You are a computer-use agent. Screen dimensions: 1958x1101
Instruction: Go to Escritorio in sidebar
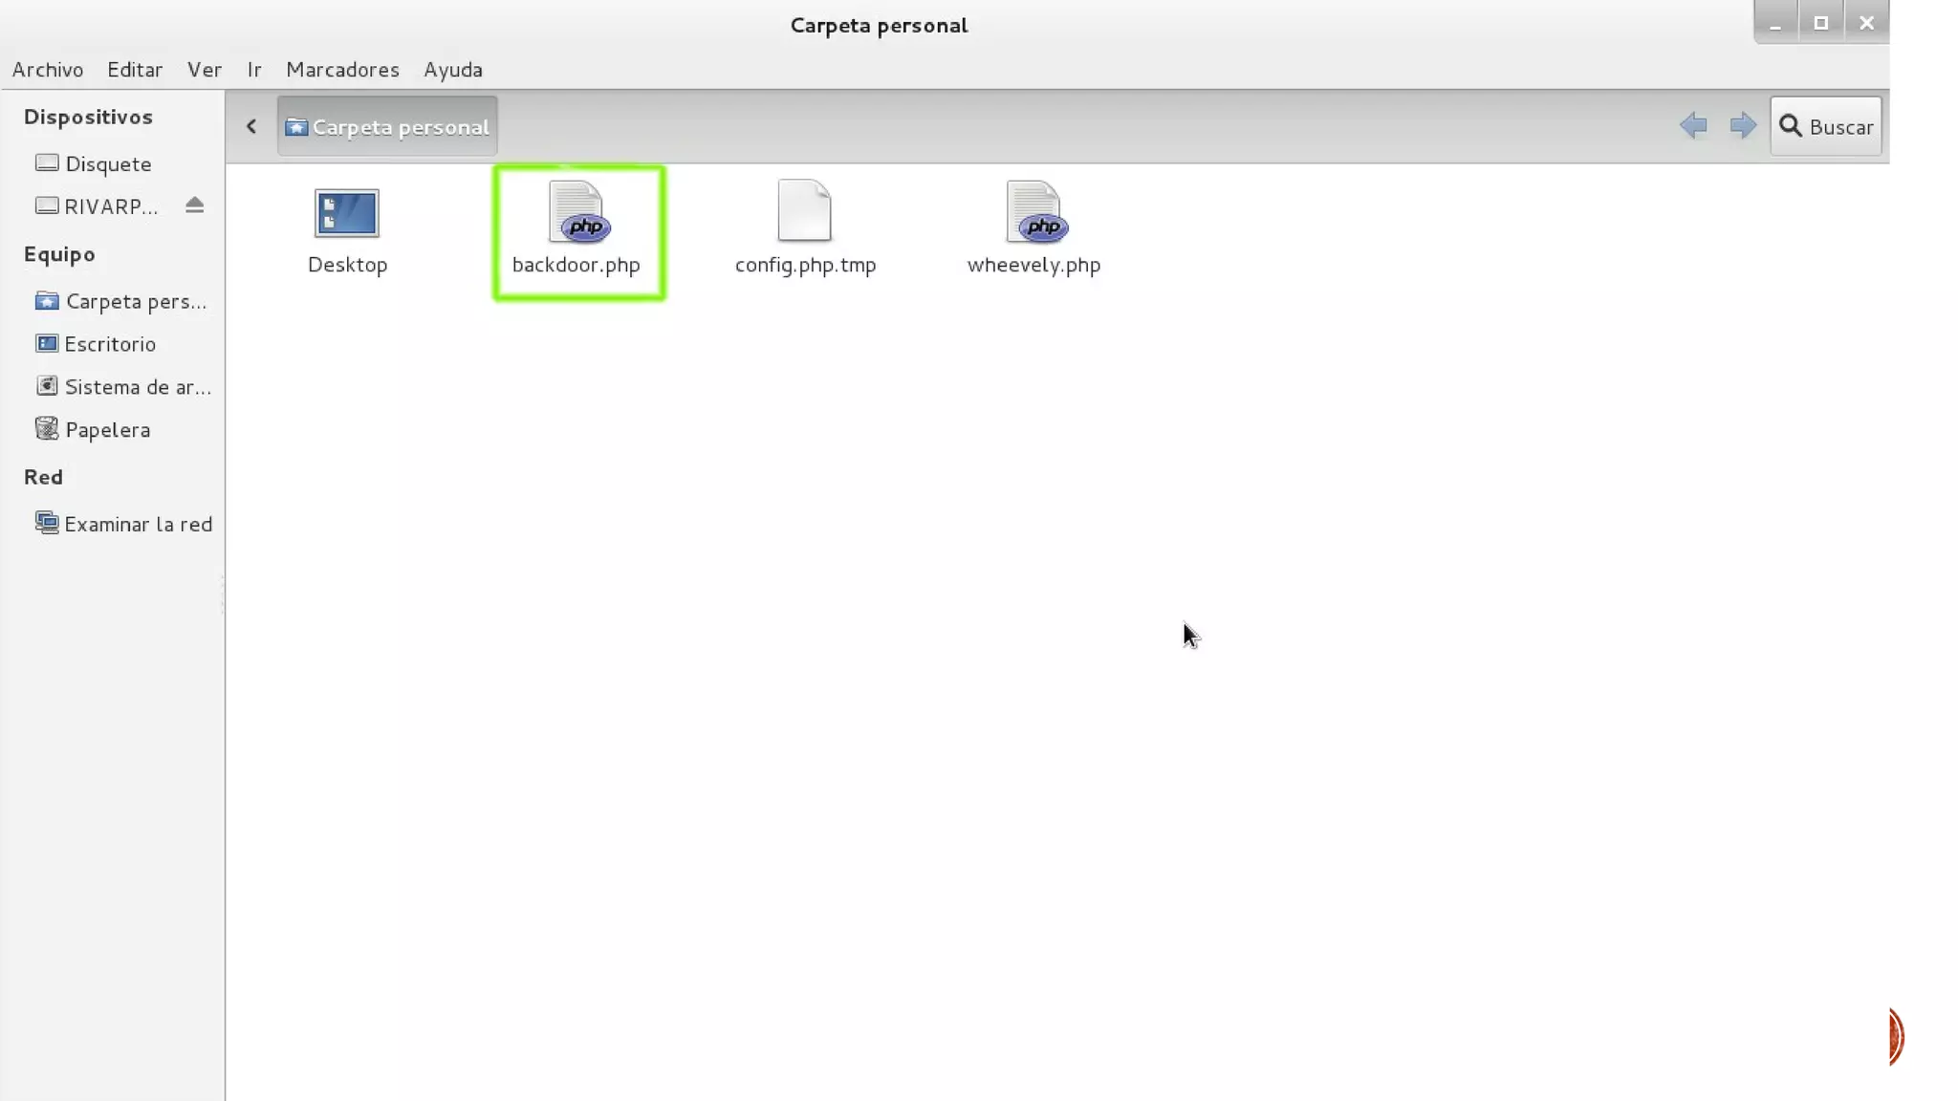click(109, 344)
